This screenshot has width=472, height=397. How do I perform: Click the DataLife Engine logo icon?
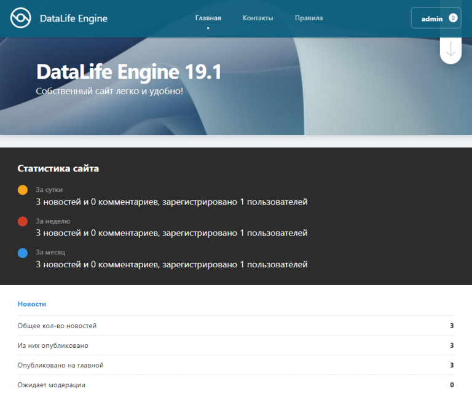[20, 18]
